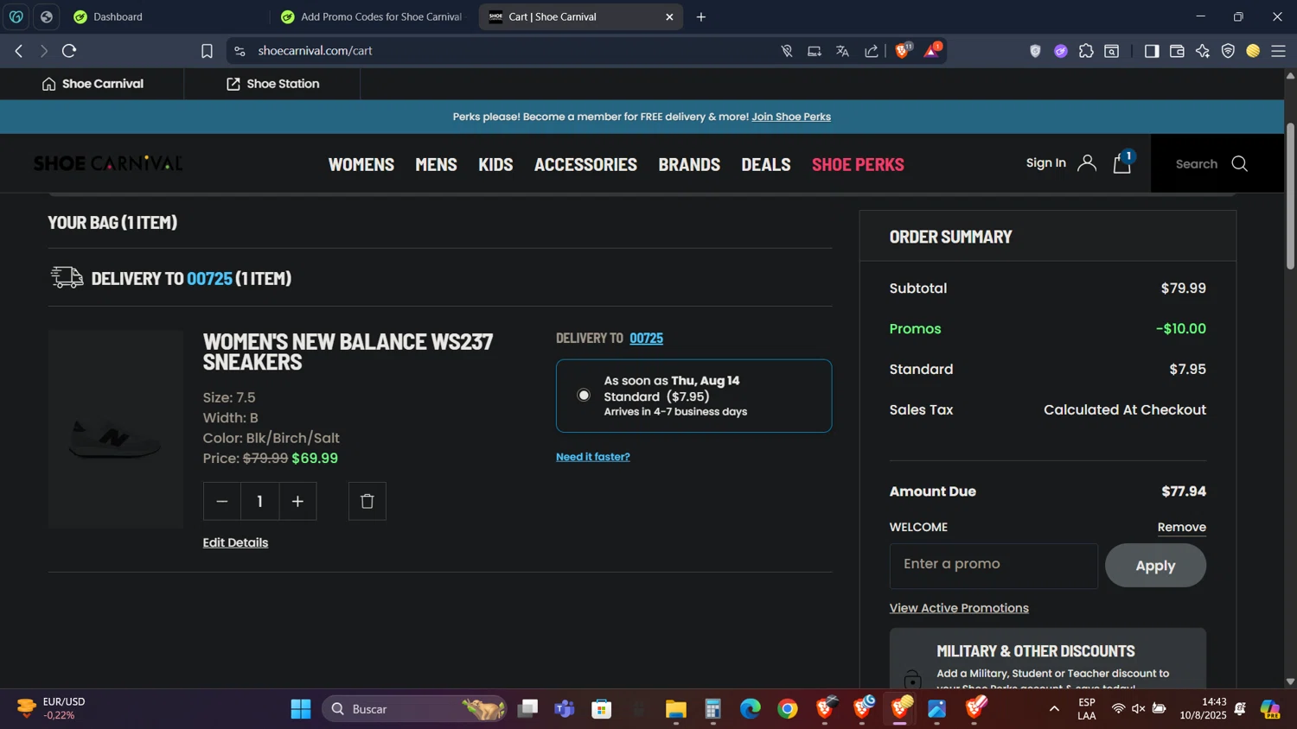
Task: Click the browser address bar URL
Action: point(315,51)
